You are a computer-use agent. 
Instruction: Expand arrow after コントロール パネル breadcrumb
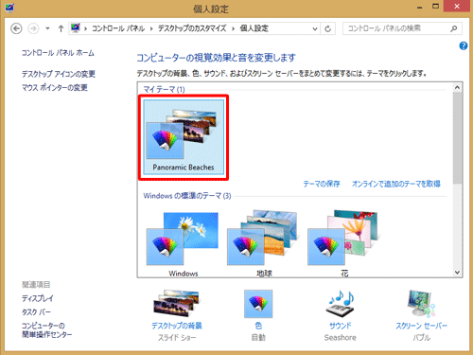click(x=151, y=28)
